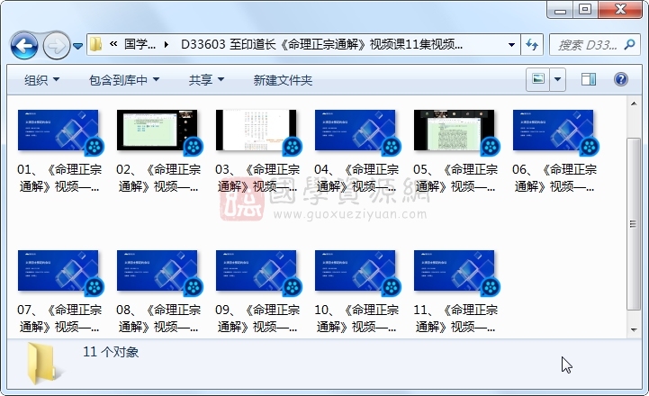Click the file name starting with 02、
This screenshot has height=396, width=649.
tap(158, 178)
